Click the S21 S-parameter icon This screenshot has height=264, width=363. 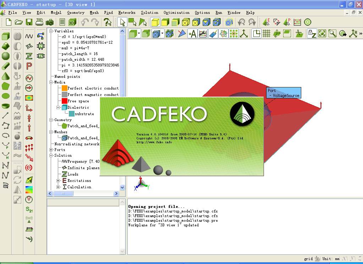(x=29, y=210)
